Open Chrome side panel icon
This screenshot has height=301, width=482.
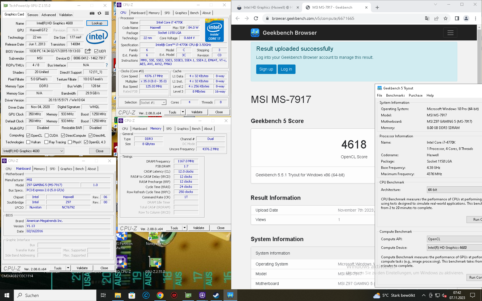pos(457,18)
